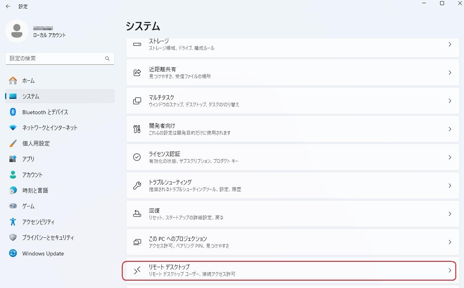Click the Nearby sharing (近距離共有) icon
Image resolution: width=464 pixels, height=288 pixels.
[x=137, y=73]
